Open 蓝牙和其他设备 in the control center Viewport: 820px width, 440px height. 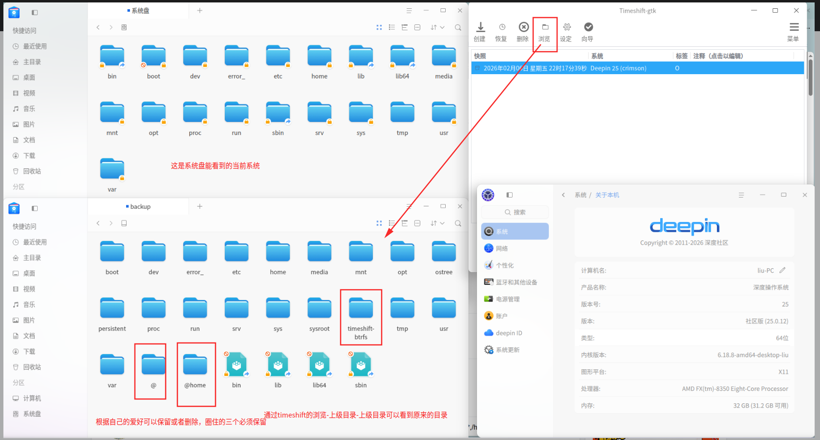coord(515,282)
